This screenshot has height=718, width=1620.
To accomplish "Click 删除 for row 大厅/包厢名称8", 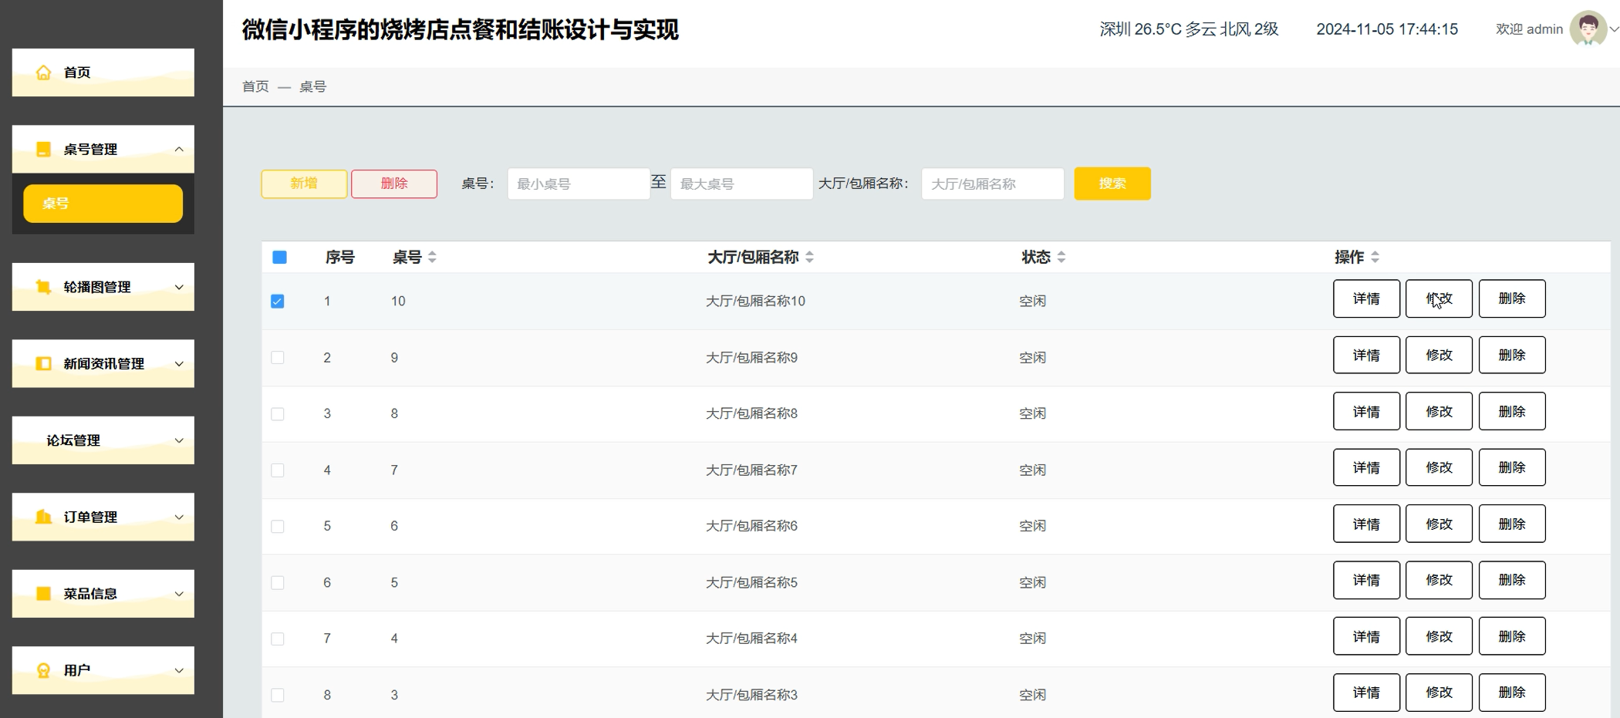I will pyautogui.click(x=1512, y=411).
